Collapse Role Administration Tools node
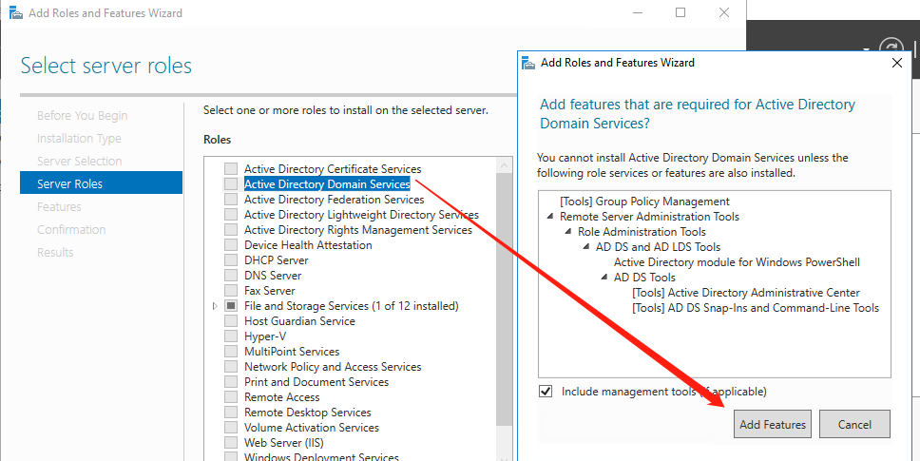 568,232
